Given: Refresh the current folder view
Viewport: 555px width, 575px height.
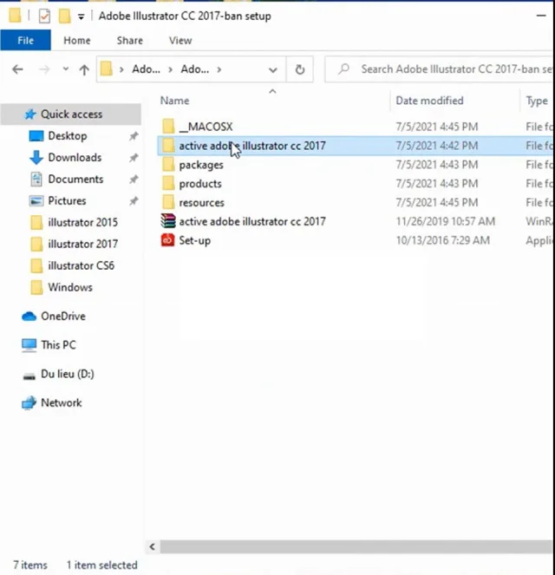Looking at the screenshot, I should tap(300, 69).
